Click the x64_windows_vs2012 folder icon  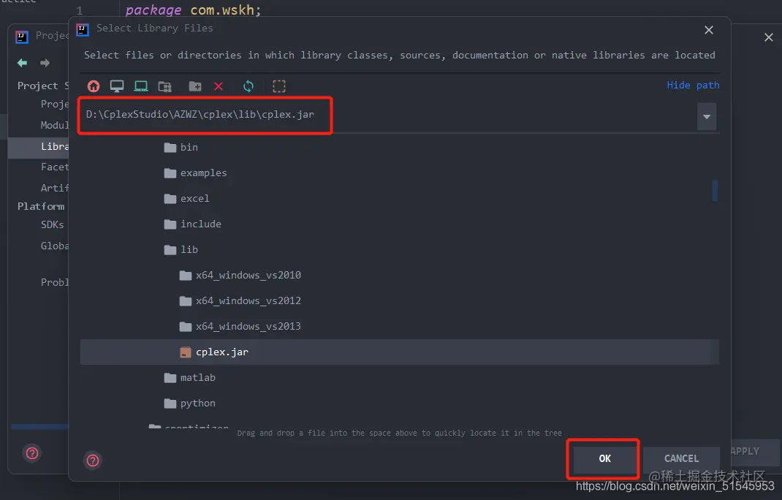click(186, 301)
